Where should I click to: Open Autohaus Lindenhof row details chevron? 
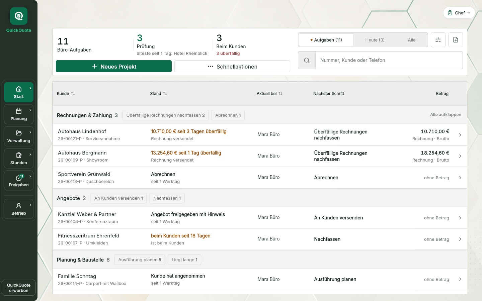(x=460, y=135)
